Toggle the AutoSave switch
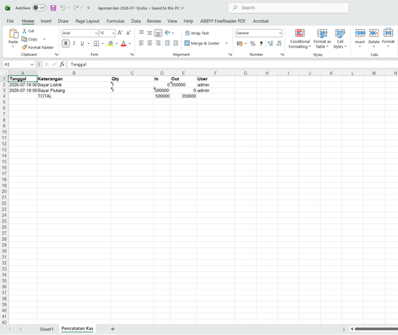The width and height of the screenshot is (398, 335). pyautogui.click(x=39, y=8)
